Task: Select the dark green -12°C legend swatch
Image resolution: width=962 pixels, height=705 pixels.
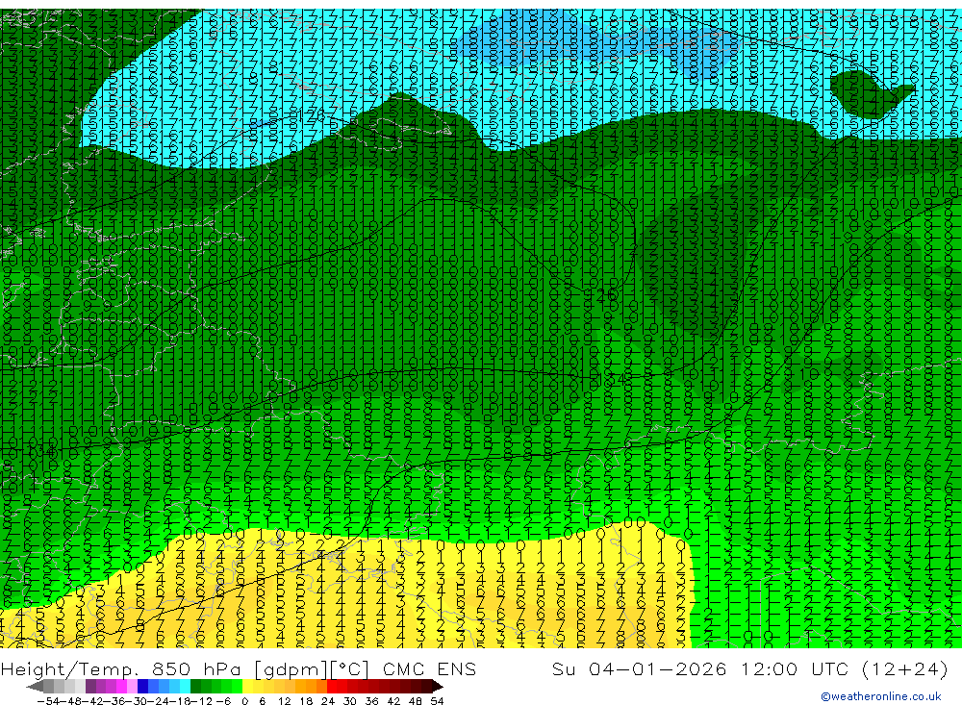Action: click(195, 686)
